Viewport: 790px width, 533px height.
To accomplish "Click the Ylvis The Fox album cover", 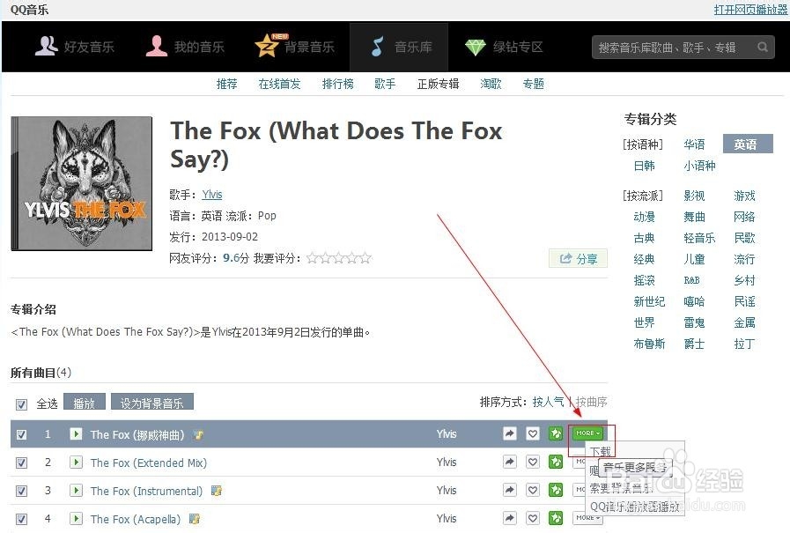I will click(82, 183).
